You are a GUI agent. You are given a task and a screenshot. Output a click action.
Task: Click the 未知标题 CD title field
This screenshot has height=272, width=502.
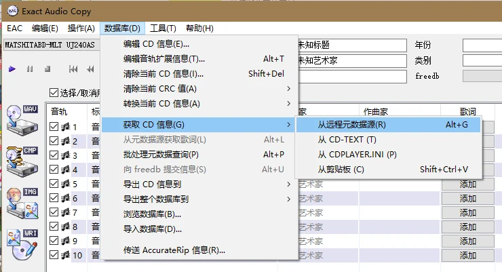coord(352,45)
